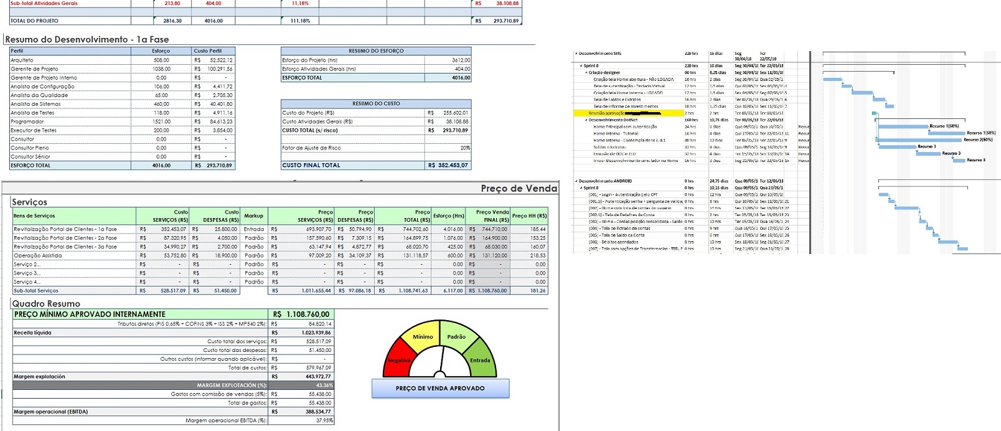Collapse the Desenvolvimento SITE group
This screenshot has width=1001, height=431.
pyautogui.click(x=576, y=54)
